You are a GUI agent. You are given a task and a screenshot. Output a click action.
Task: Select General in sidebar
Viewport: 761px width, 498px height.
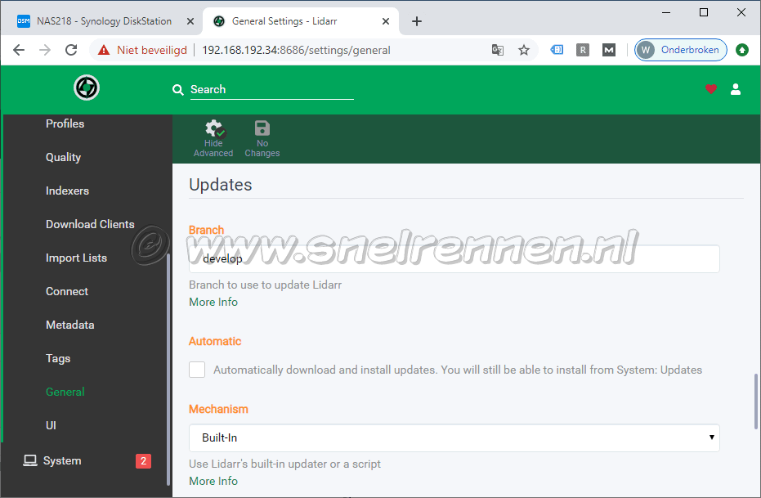(x=65, y=392)
